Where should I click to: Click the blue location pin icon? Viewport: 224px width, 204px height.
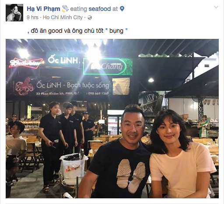pyautogui.click(x=122, y=9)
